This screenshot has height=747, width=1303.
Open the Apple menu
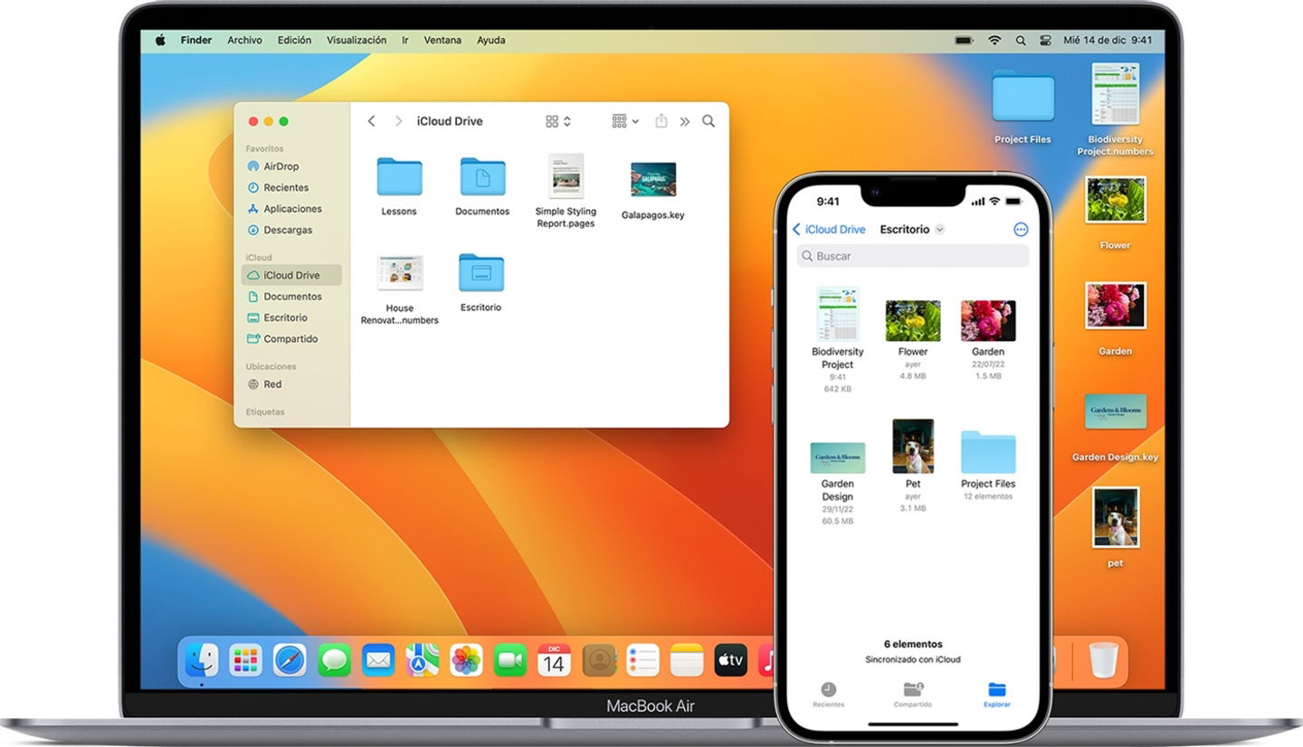pyautogui.click(x=160, y=40)
